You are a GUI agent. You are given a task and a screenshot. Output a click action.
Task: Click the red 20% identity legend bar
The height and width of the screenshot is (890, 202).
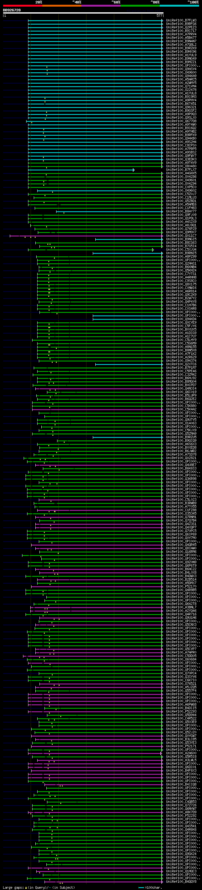[x=22, y=6]
